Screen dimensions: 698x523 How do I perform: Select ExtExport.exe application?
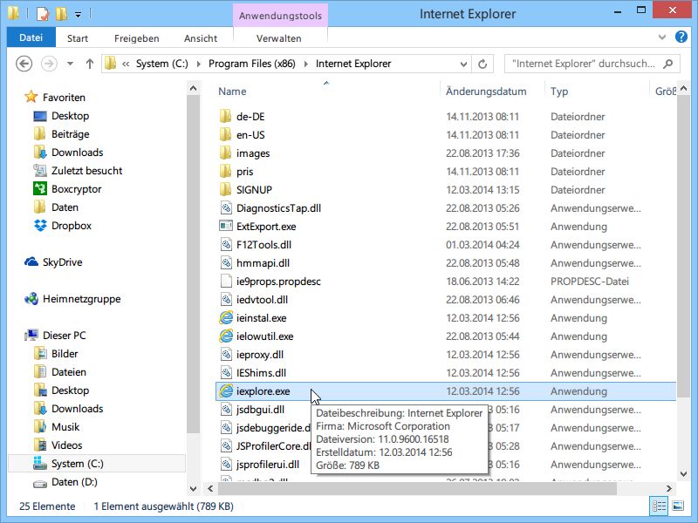point(266,227)
